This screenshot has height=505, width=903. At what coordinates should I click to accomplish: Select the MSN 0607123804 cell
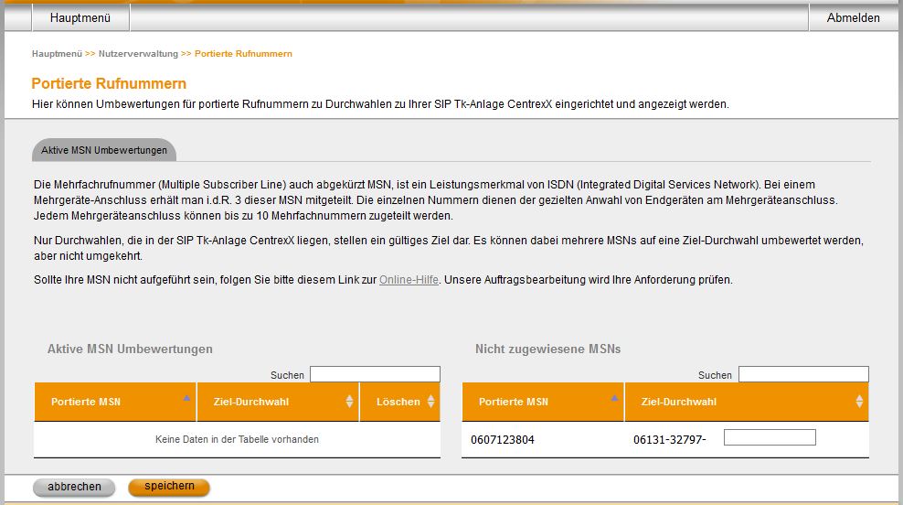(x=503, y=440)
